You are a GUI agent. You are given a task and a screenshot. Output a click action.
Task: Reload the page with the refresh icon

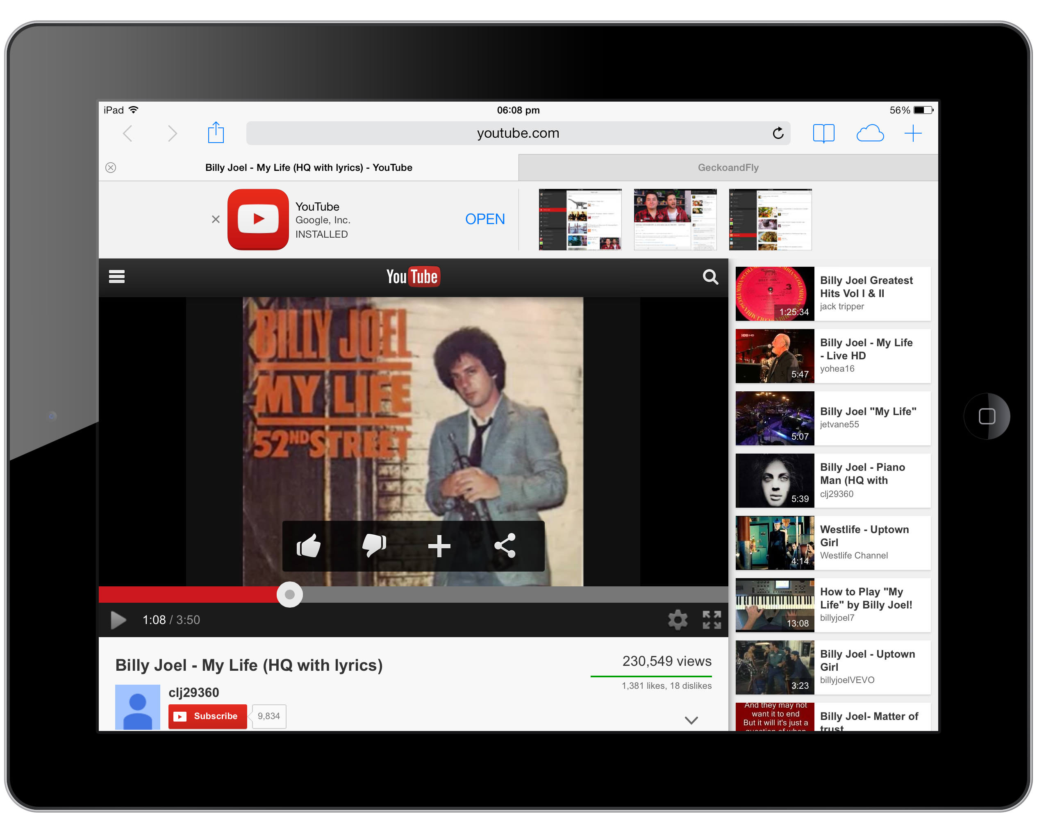(778, 133)
